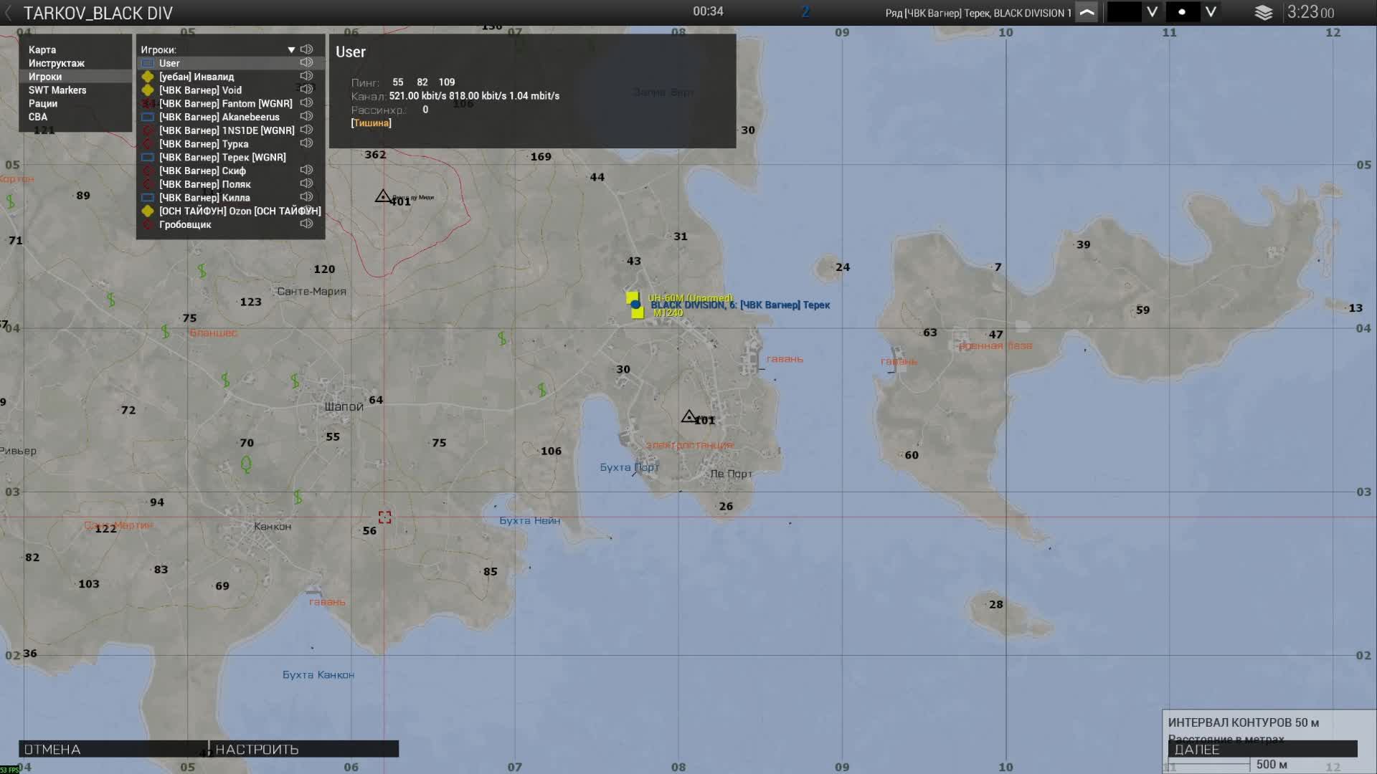Mute 1NS1DE [WGNR] speaker icon

click(307, 130)
